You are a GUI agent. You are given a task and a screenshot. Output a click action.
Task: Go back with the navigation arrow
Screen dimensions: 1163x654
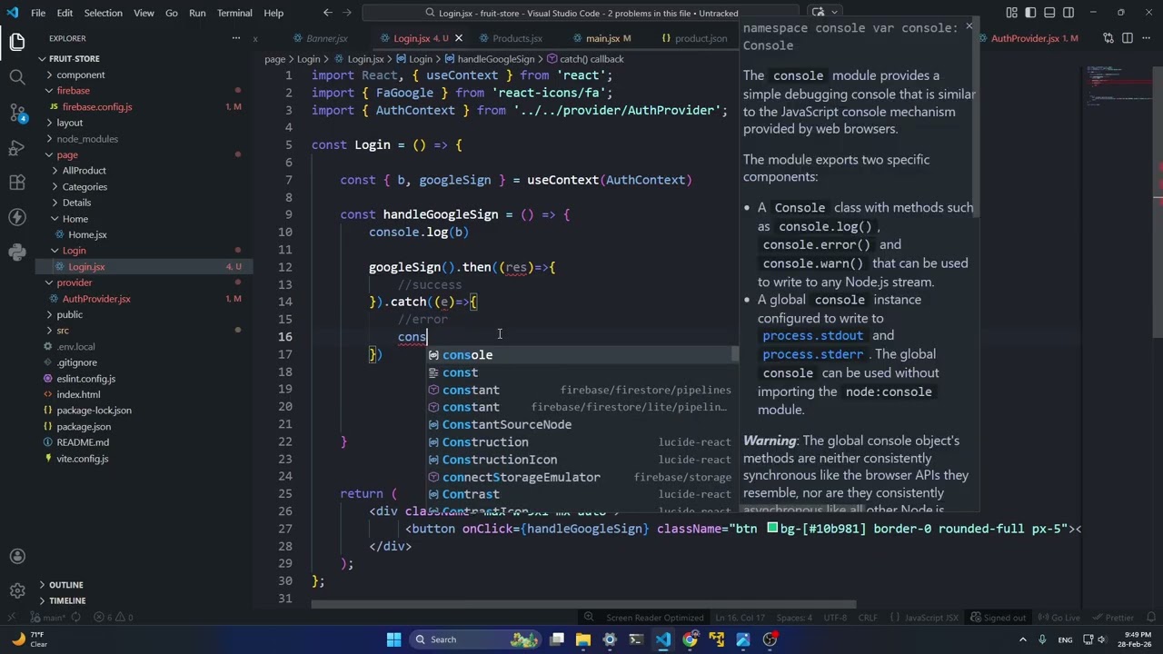pos(327,13)
